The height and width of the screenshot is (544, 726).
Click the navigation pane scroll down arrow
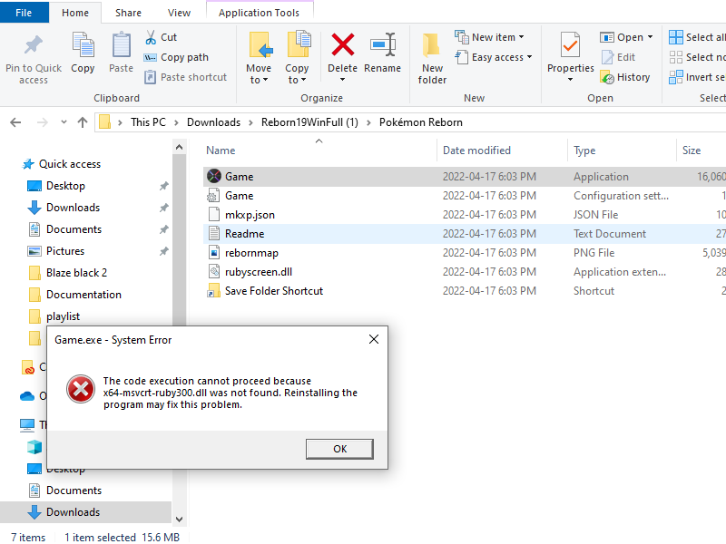[x=179, y=519]
